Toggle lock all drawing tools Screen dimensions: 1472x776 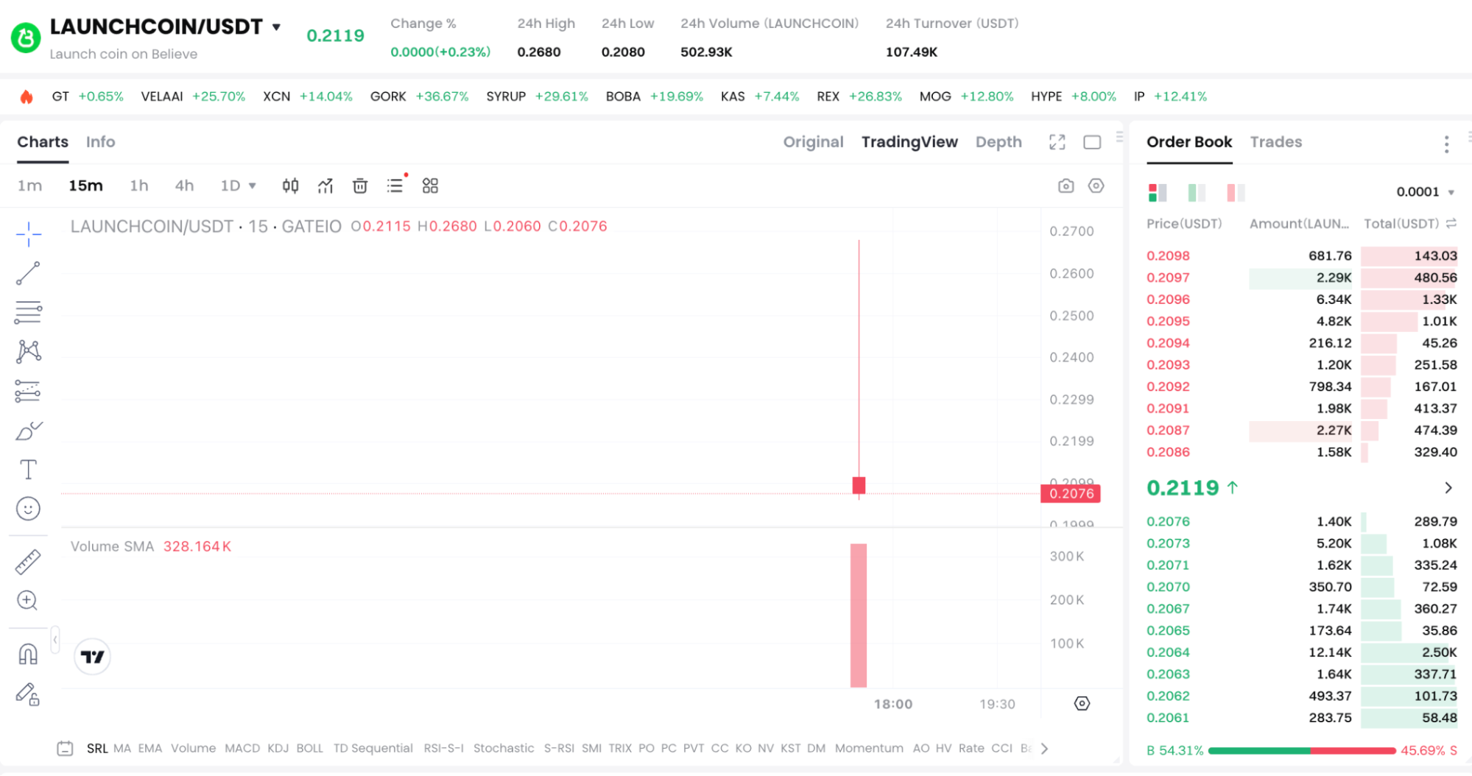(x=28, y=694)
